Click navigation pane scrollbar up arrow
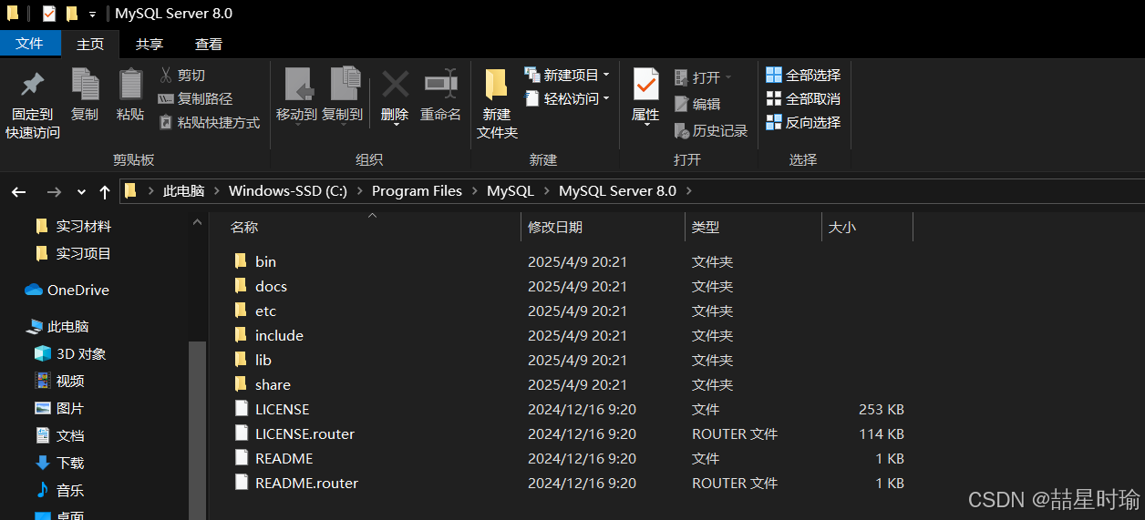Image resolution: width=1145 pixels, height=520 pixels. coord(198,221)
